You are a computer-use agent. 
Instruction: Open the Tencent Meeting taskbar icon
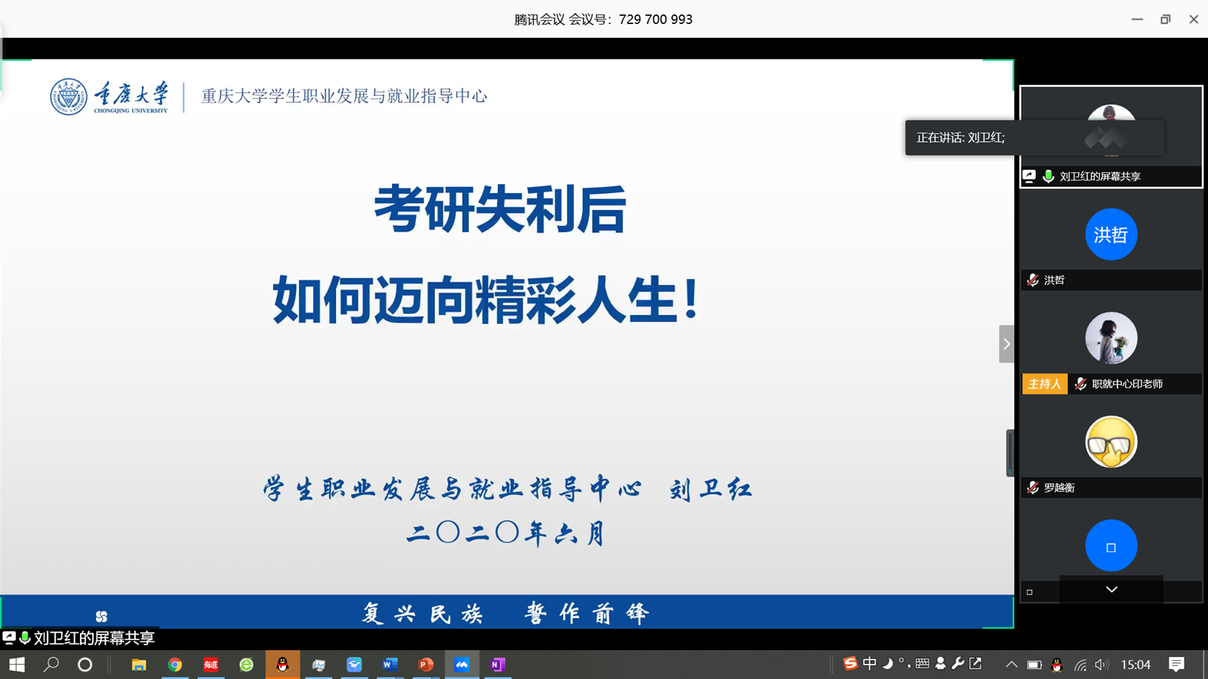click(x=461, y=665)
